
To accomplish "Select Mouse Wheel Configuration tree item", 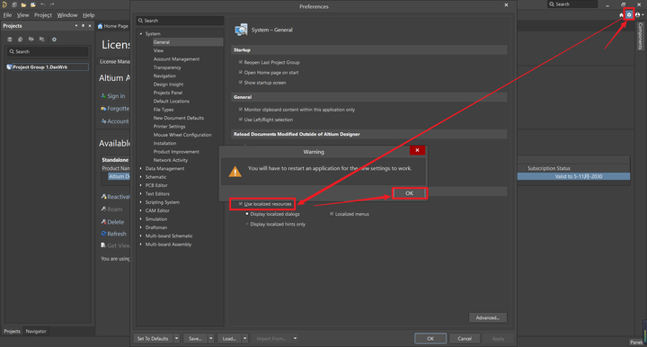I will coord(182,135).
